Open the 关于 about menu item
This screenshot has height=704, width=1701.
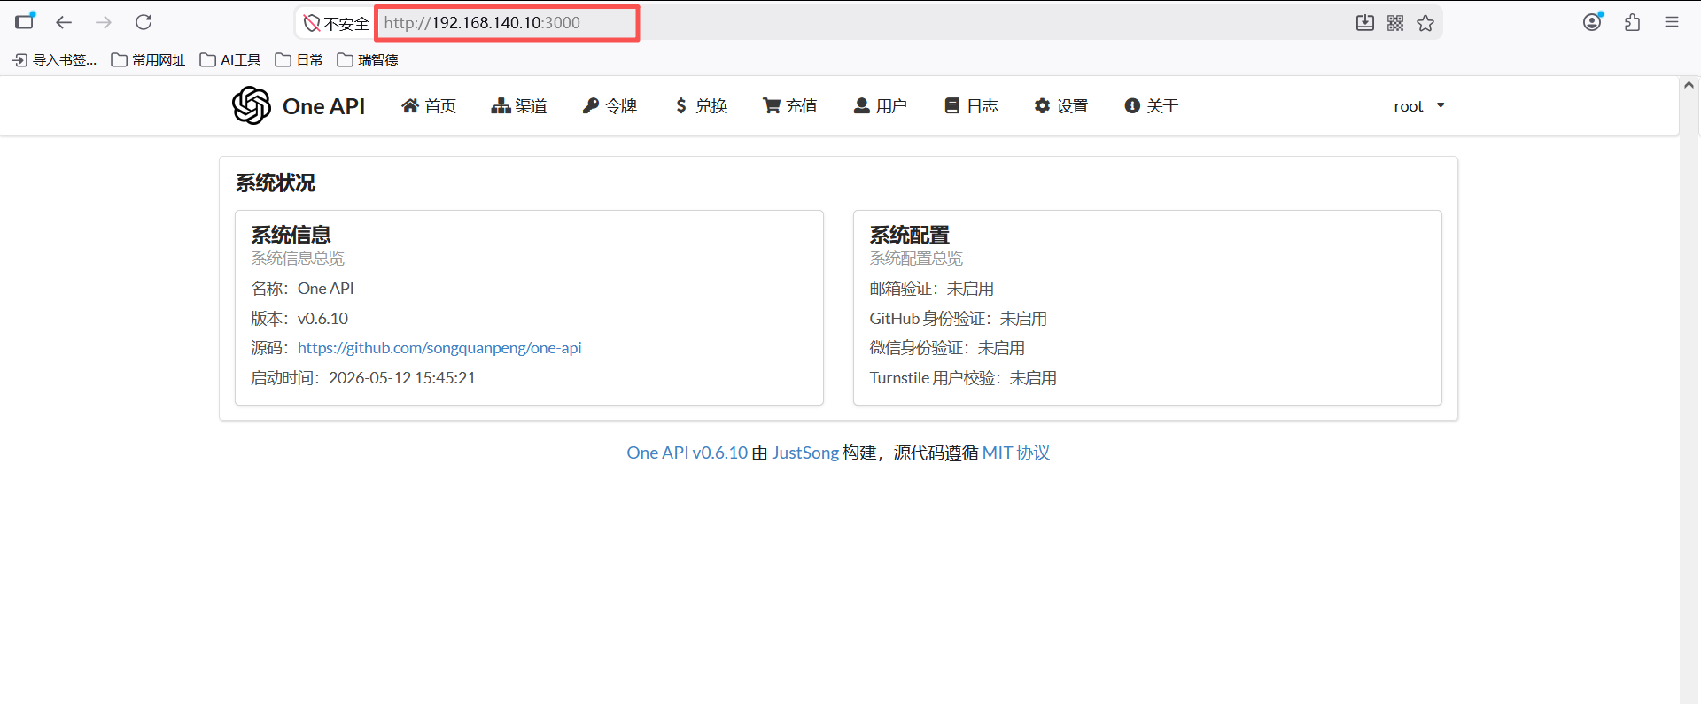pyautogui.click(x=1152, y=106)
